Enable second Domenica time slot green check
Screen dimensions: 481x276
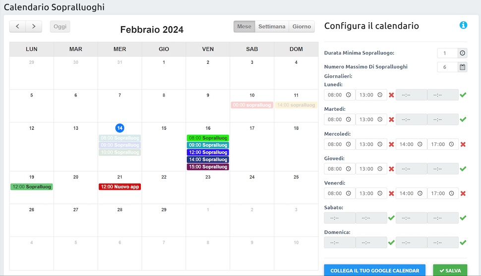pyautogui.click(x=463, y=243)
